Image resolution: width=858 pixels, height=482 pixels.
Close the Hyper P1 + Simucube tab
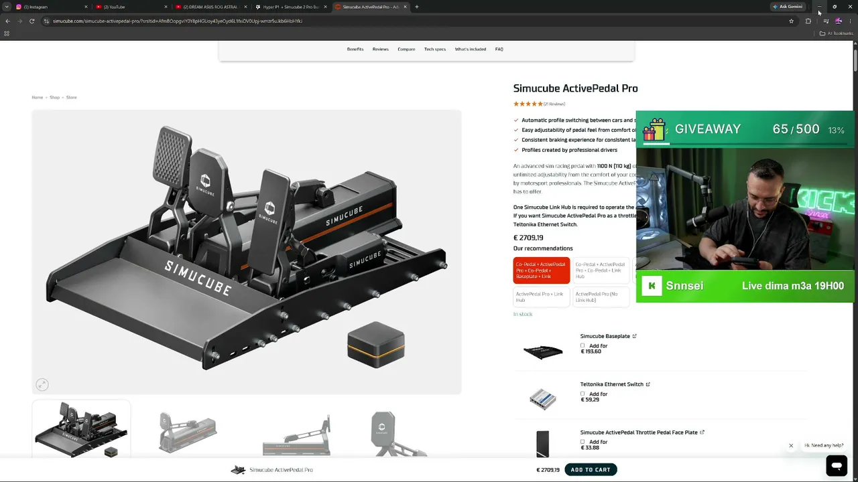point(326,7)
